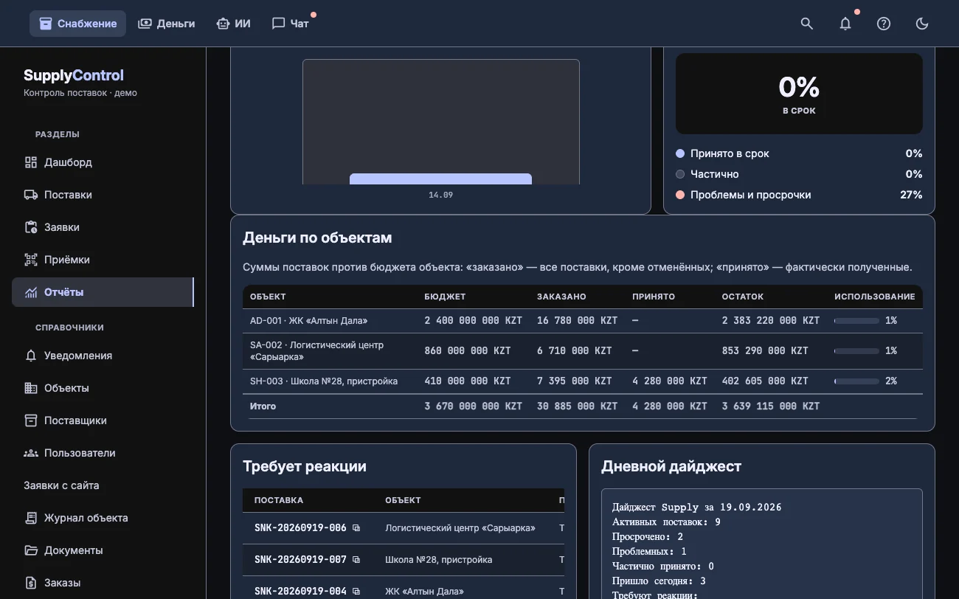Switch to Снабжение top tab
The height and width of the screenshot is (599, 959).
pyautogui.click(x=77, y=24)
